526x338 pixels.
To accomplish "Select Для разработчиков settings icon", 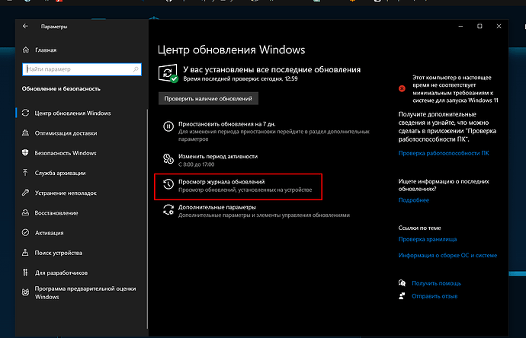I will point(26,272).
